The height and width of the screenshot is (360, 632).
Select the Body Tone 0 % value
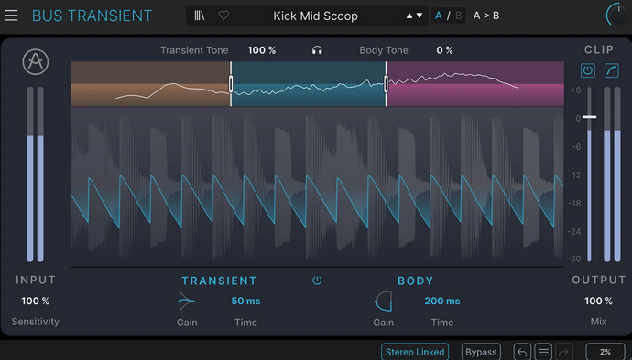[x=444, y=50]
